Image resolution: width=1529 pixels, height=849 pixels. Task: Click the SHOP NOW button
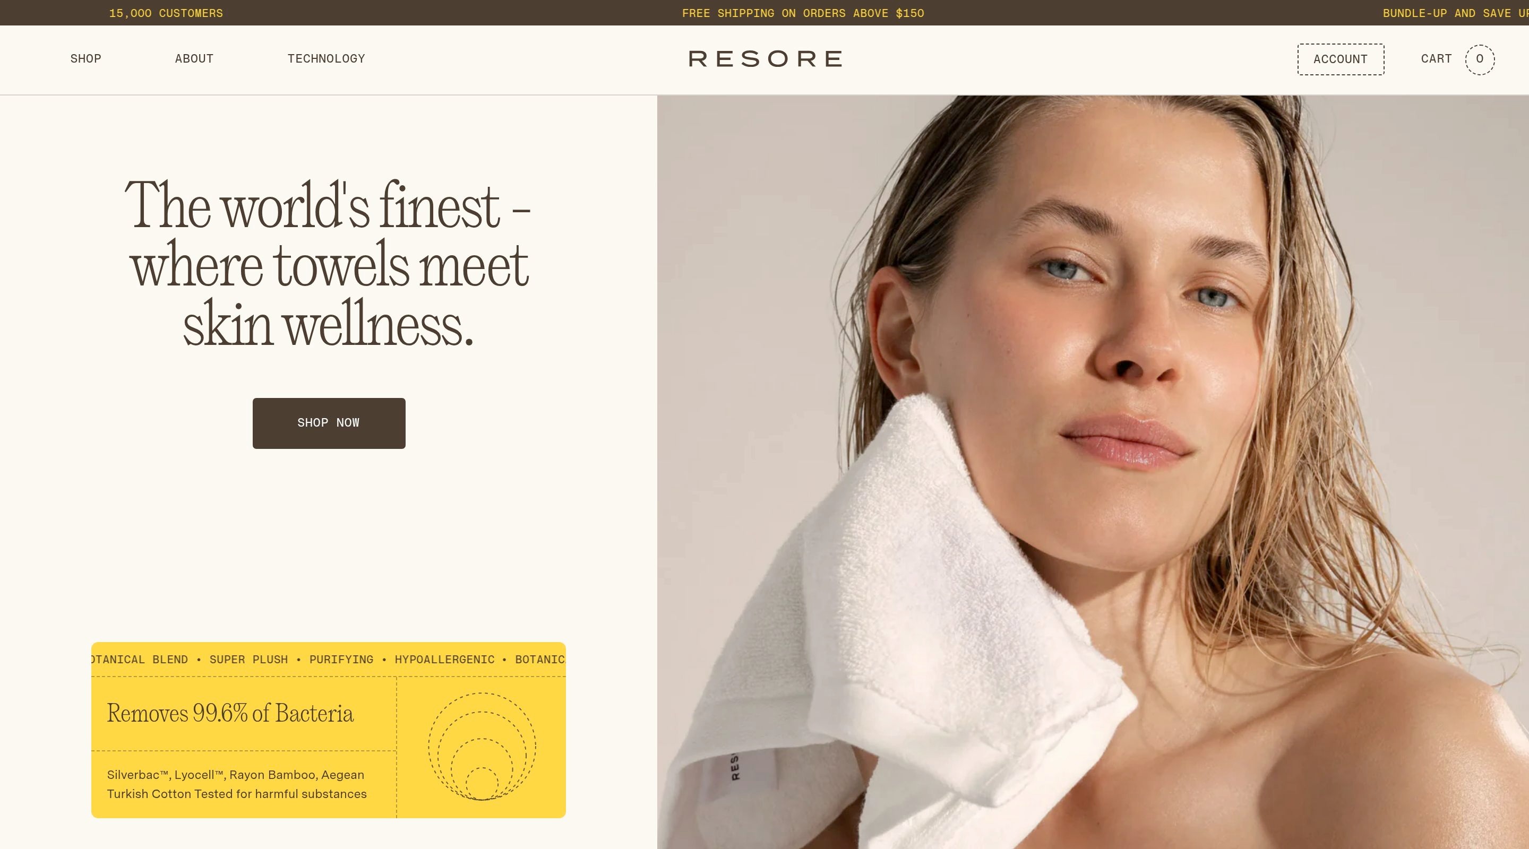coord(329,423)
